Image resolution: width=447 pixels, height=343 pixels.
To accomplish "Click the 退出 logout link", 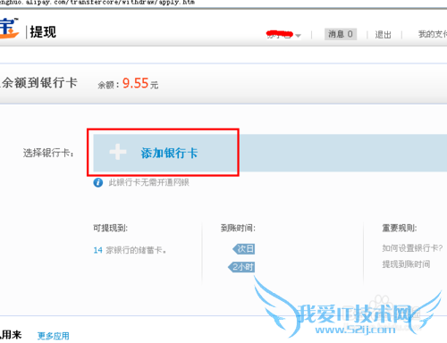I will click(383, 35).
